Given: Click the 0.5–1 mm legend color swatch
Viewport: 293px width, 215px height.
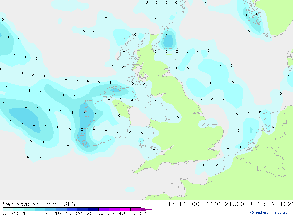Looking at the screenshot, I should 18,209.
